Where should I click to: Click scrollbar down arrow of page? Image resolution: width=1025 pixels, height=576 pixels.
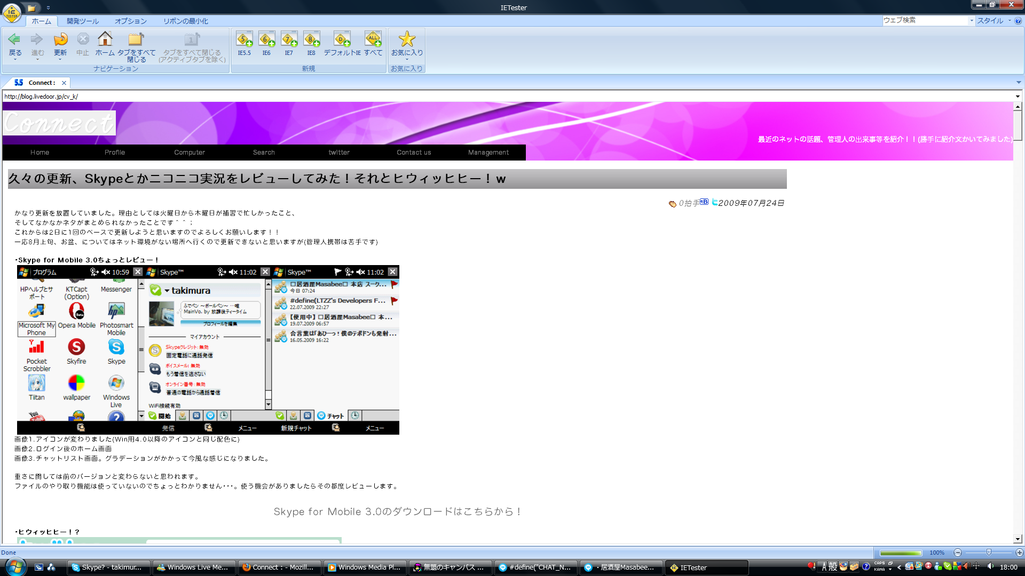1018,539
